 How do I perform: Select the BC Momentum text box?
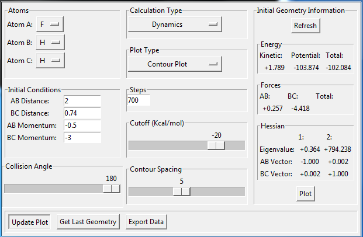click(x=82, y=137)
